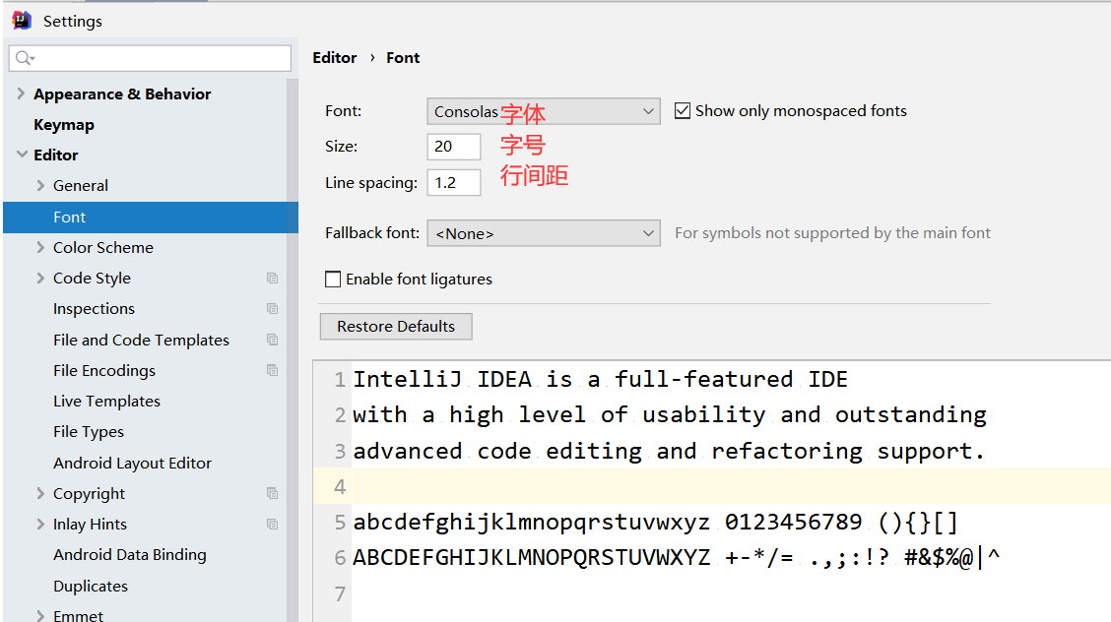Click Editor in the breadcrumb
1111x622 pixels.
point(335,58)
